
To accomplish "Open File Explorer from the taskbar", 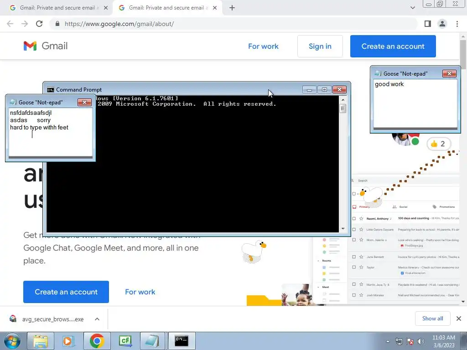I will tap(40, 341).
